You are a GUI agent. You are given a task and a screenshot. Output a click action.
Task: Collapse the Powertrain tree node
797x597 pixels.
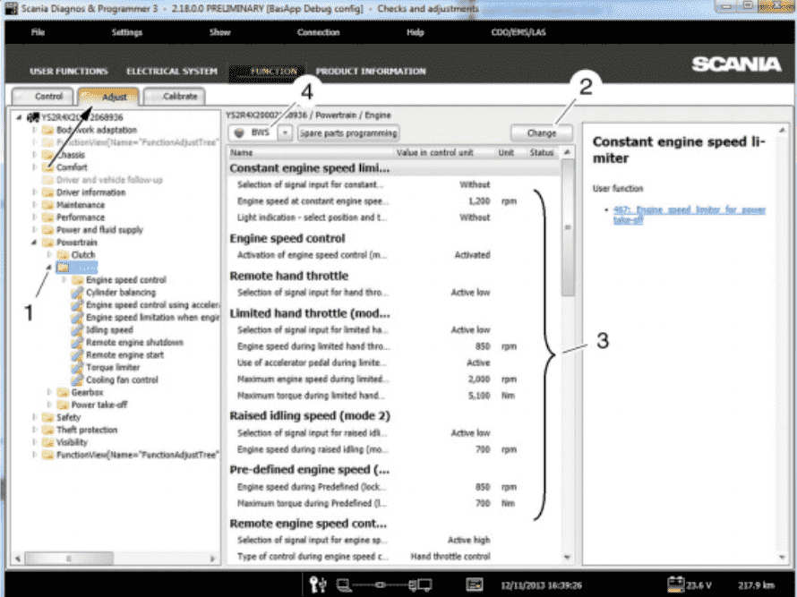(x=34, y=243)
